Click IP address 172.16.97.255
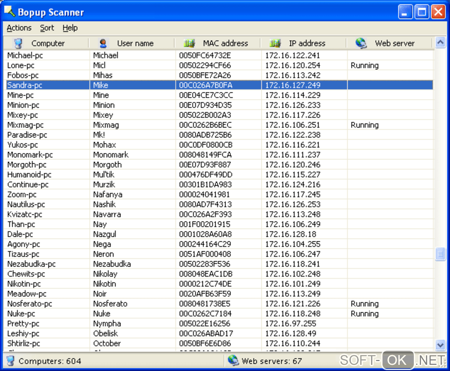Screen dimensions: 450x371 291,324
